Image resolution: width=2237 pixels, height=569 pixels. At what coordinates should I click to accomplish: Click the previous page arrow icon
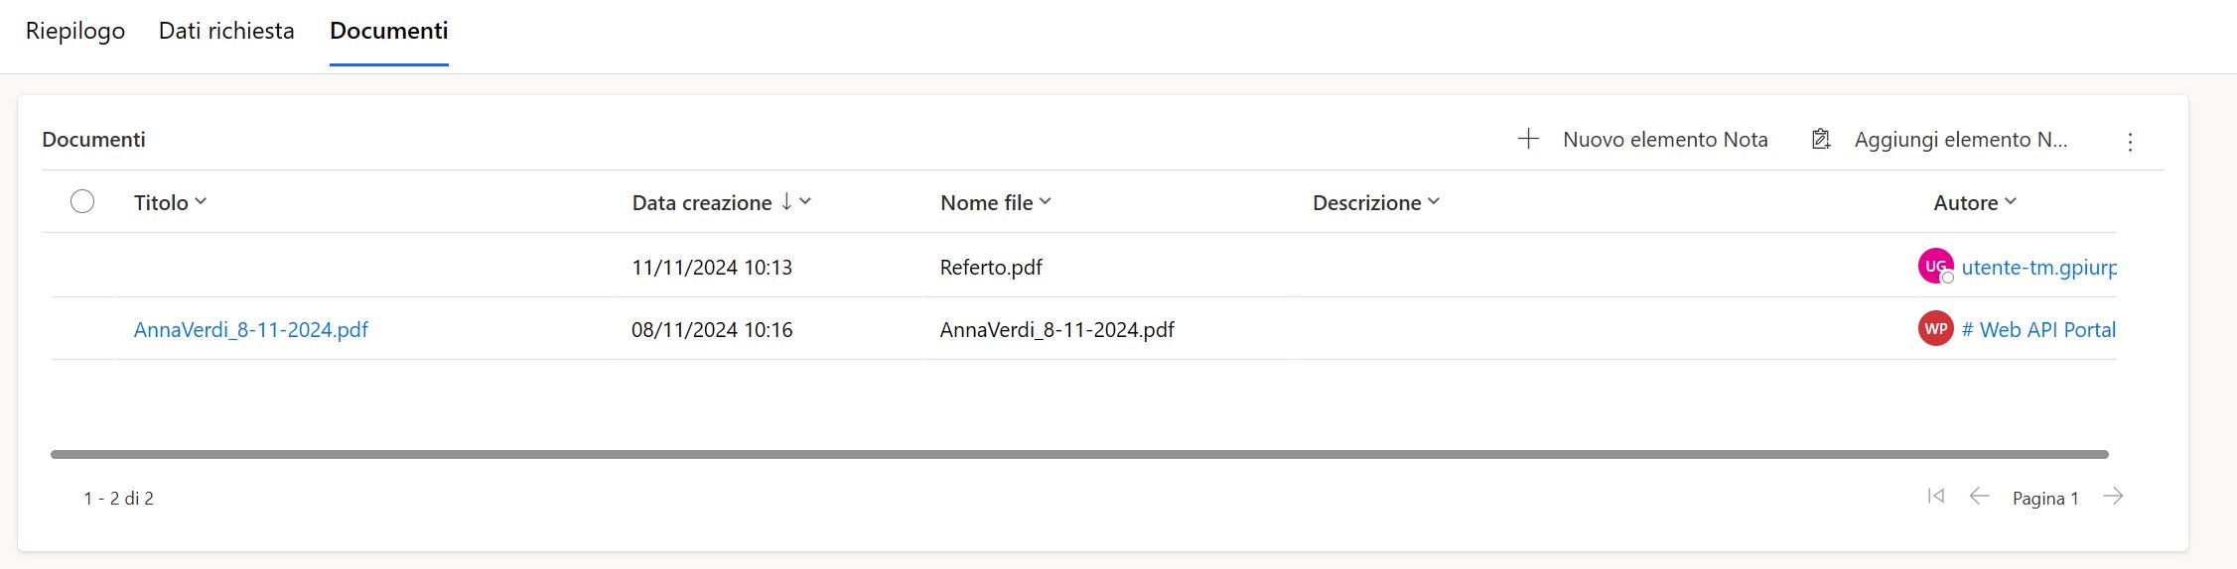click(1979, 496)
